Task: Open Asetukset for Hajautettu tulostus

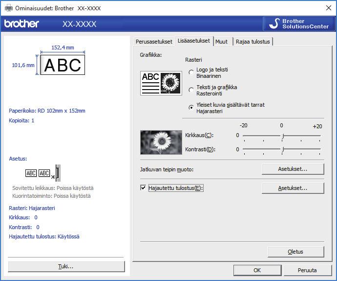Action: pos(293,188)
